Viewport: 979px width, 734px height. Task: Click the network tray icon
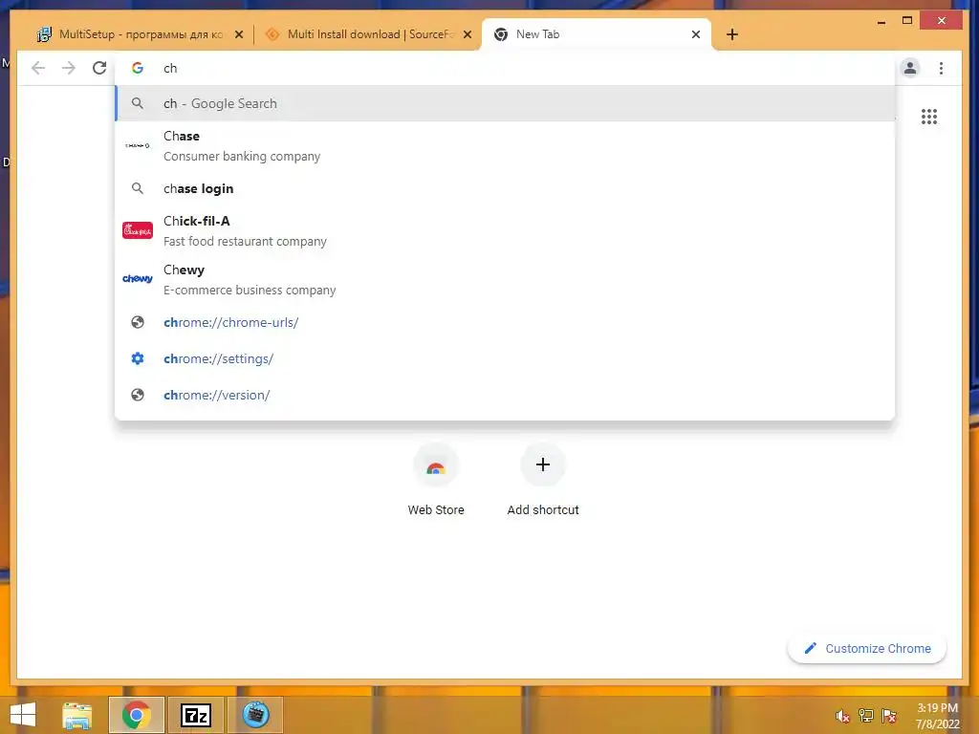coord(865,716)
